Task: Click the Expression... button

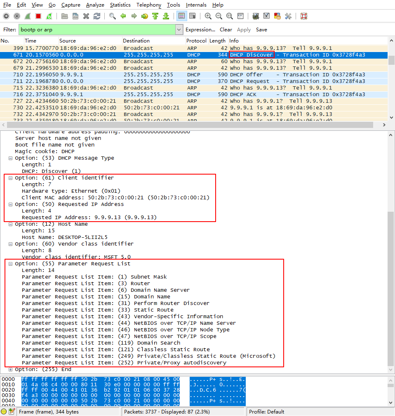Action: tap(200, 30)
